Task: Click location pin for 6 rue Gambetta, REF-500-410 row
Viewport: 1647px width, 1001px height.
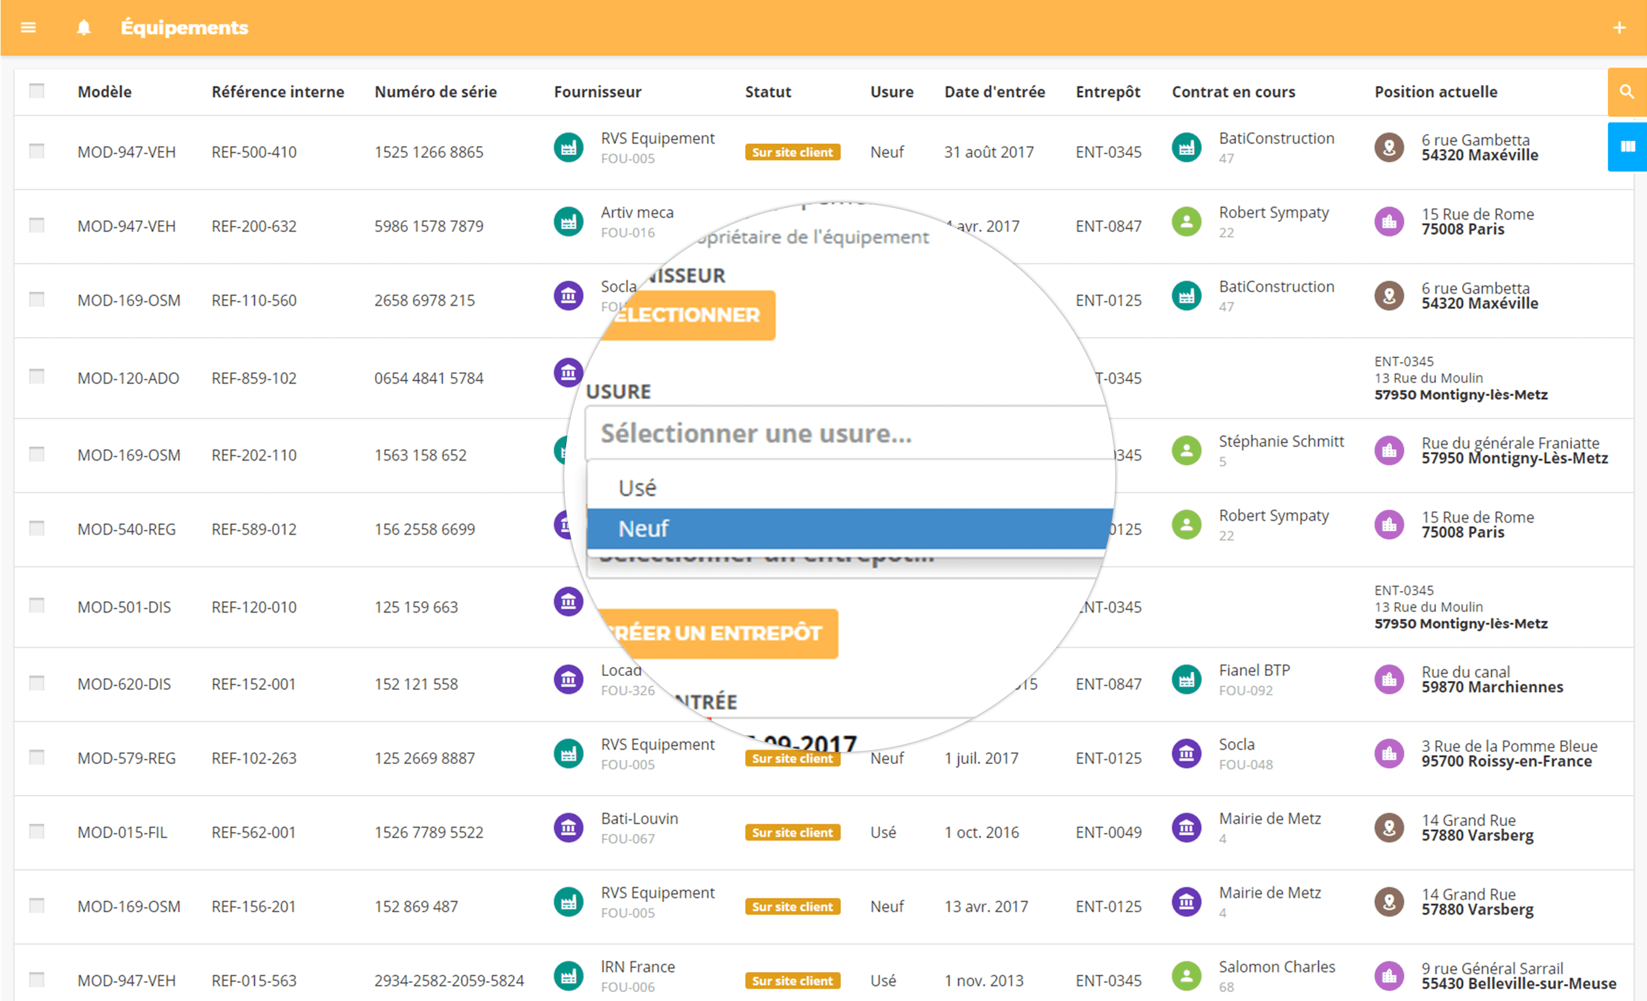Action: coord(1389,147)
